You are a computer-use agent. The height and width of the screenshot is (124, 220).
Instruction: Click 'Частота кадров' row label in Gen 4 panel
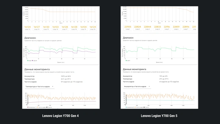coord(31,82)
